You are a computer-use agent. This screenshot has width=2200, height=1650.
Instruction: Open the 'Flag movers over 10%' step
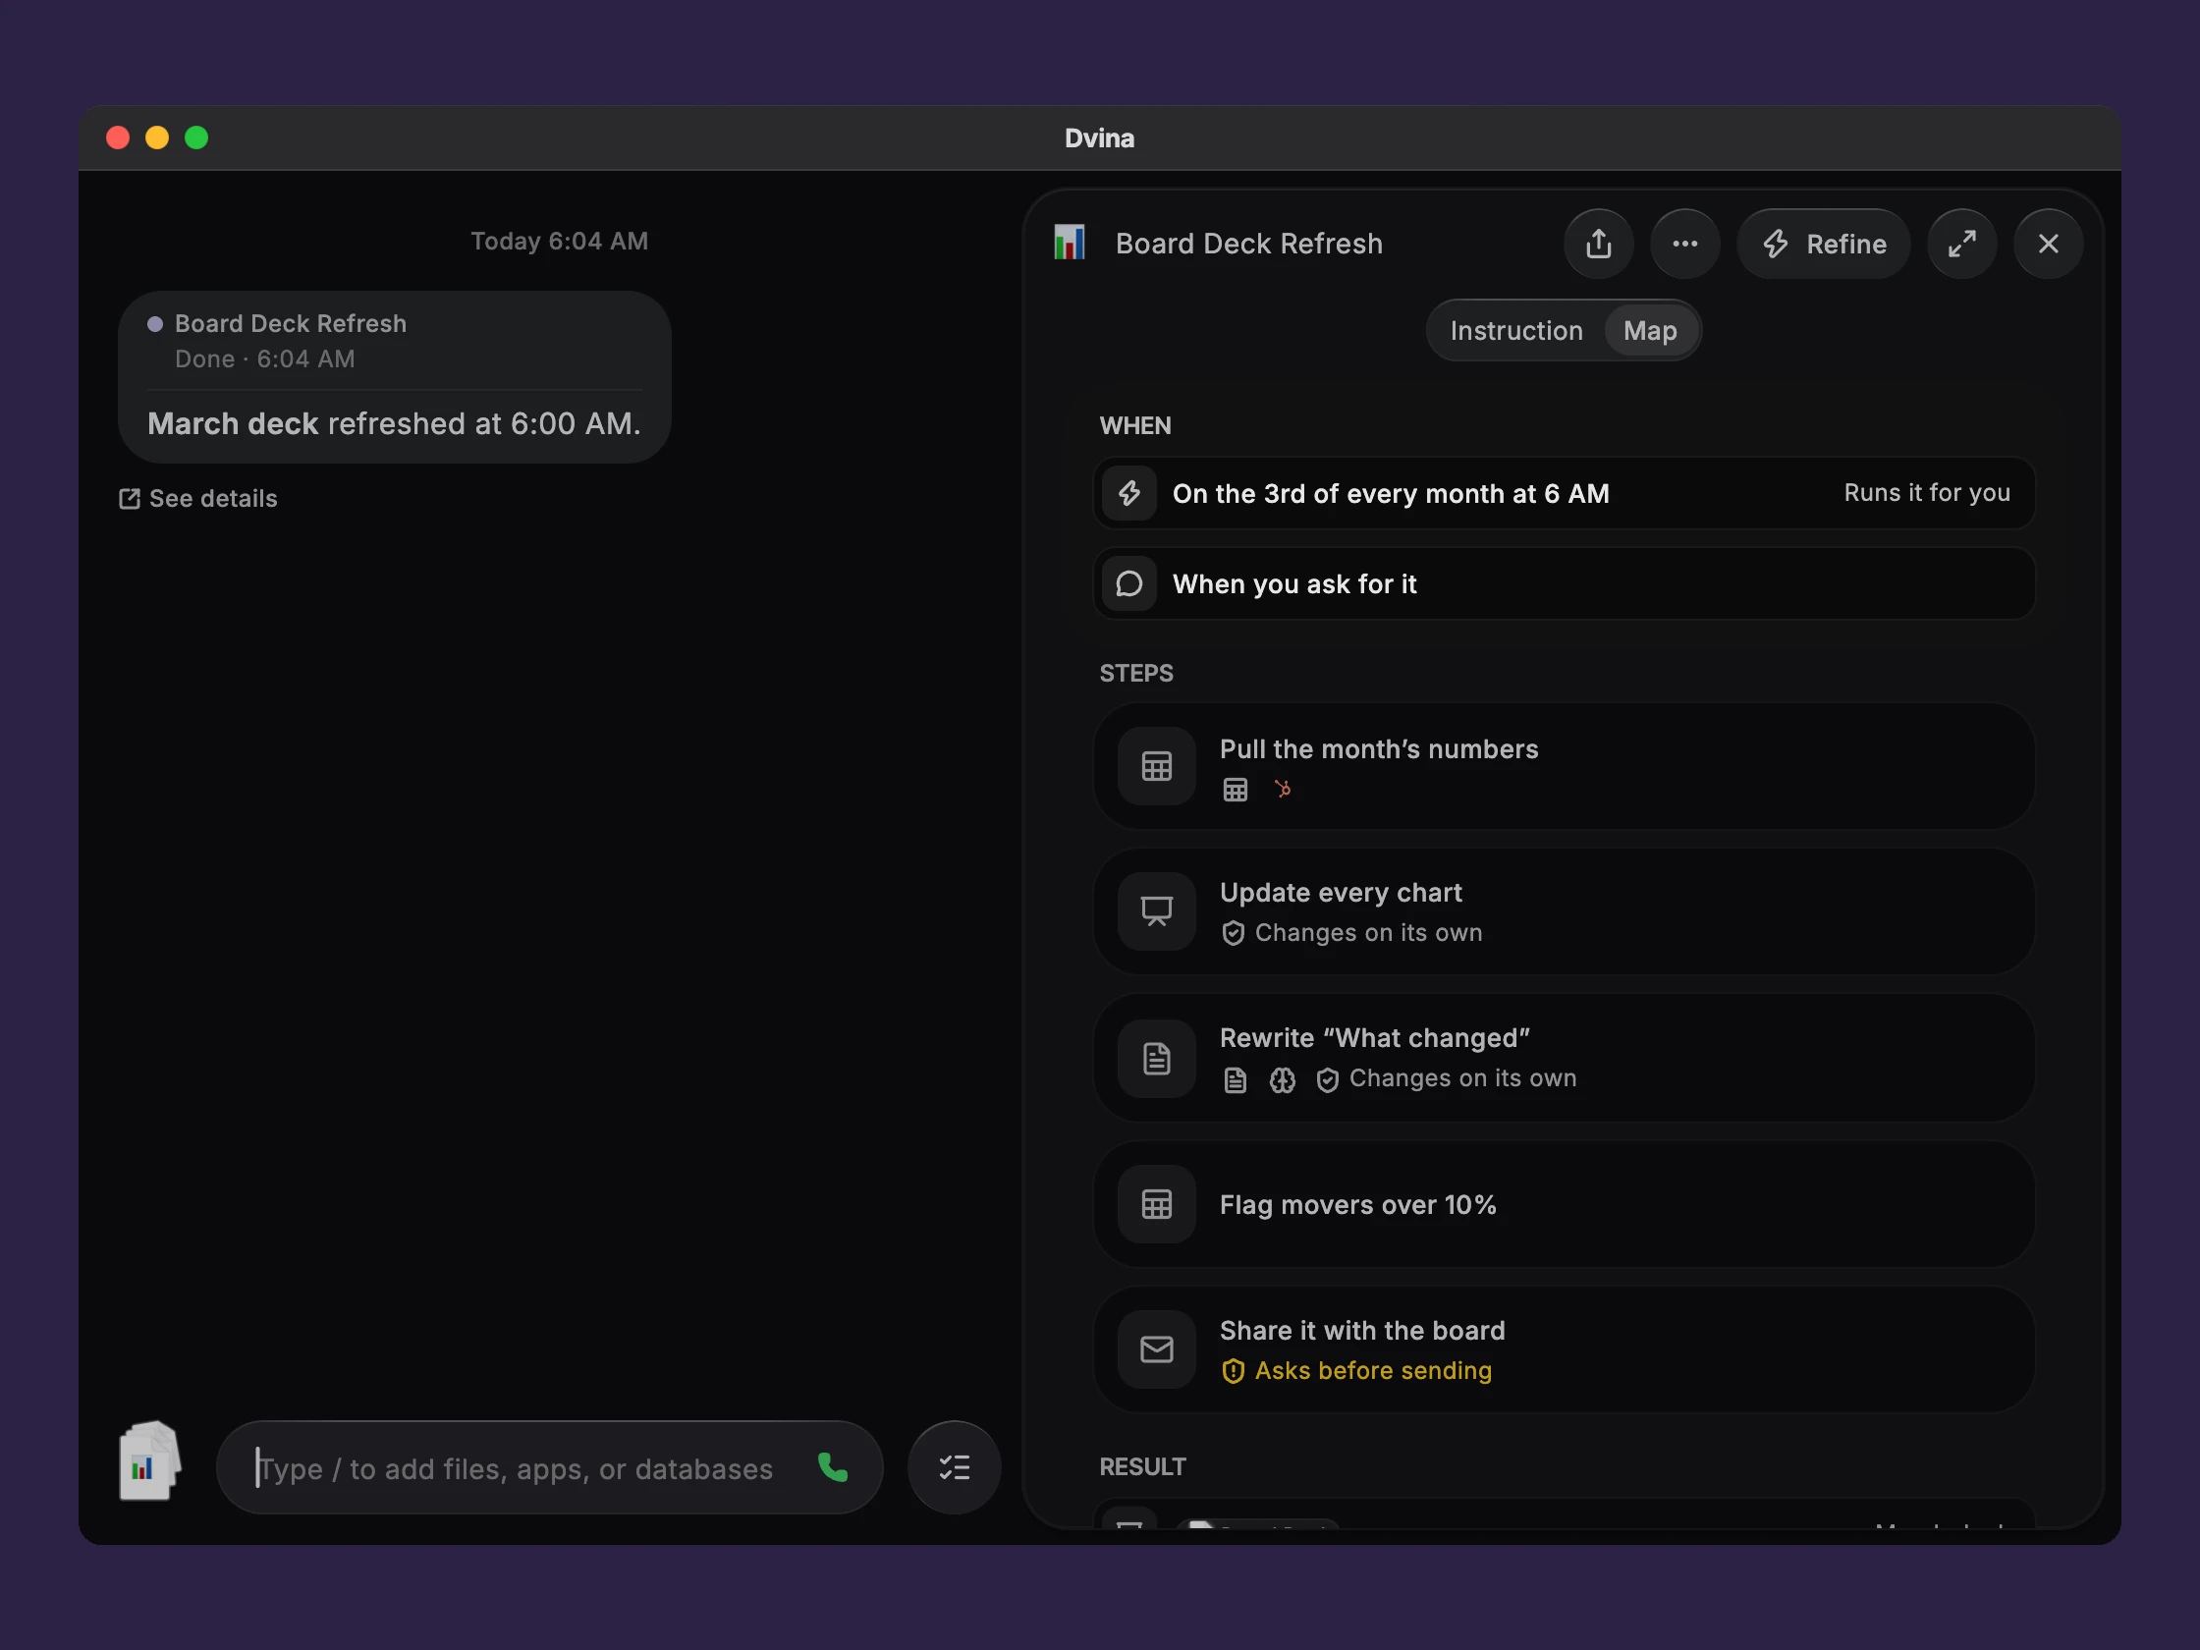tap(1564, 1204)
